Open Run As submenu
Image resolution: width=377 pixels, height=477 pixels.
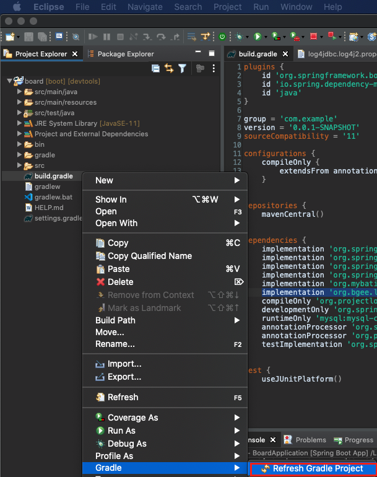(x=165, y=431)
